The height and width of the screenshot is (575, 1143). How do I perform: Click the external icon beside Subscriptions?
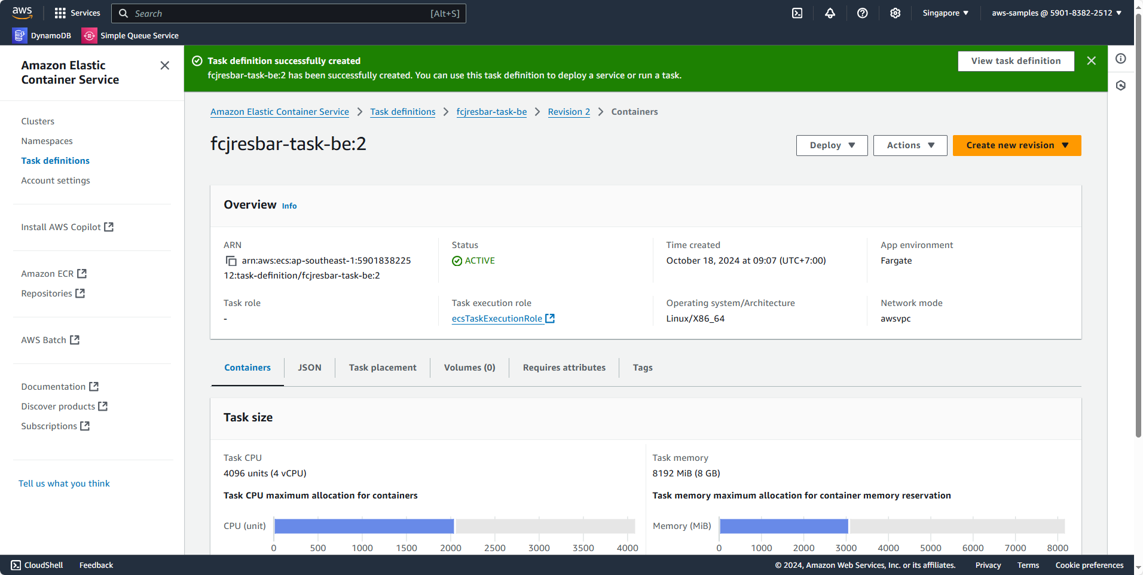point(85,426)
